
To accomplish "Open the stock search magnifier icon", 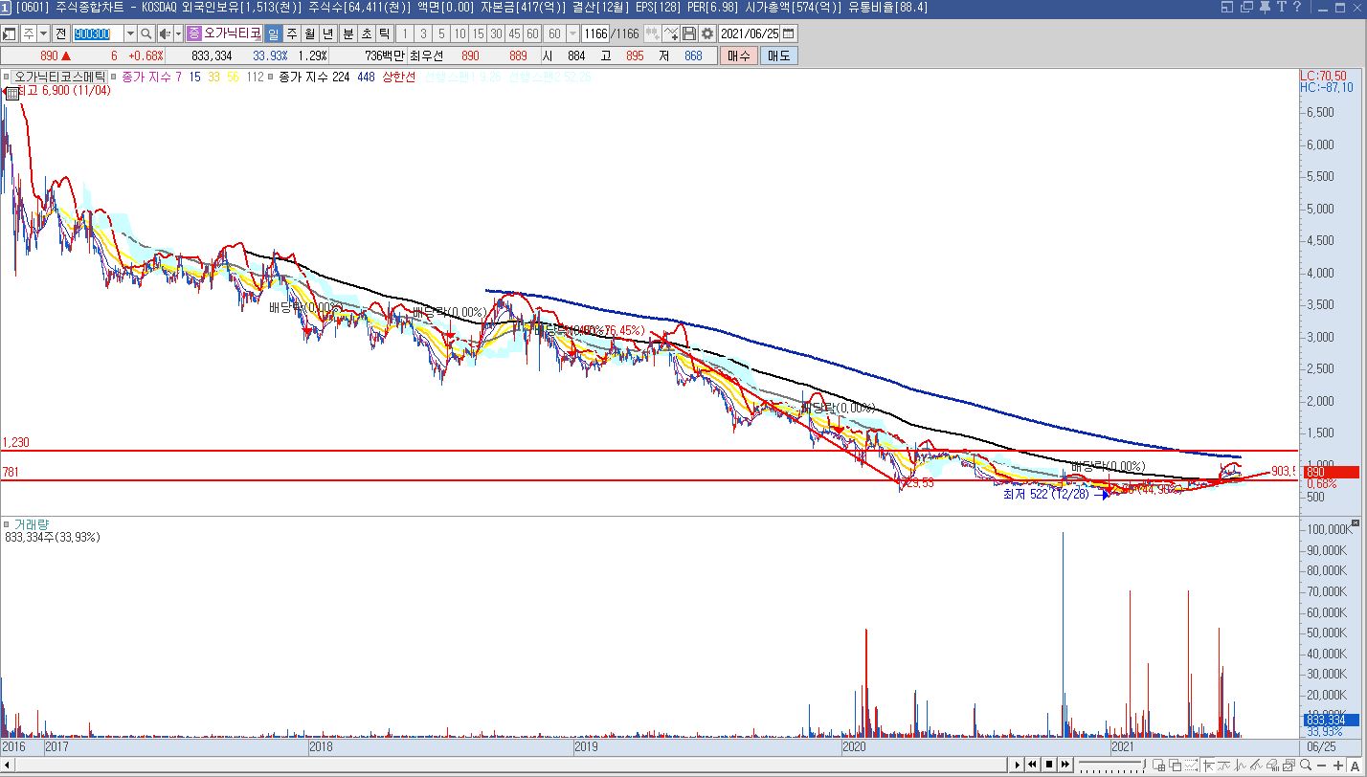I will [x=146, y=33].
